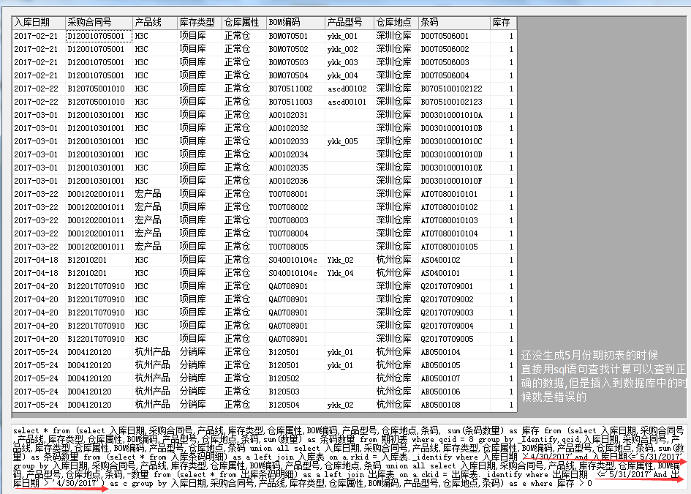The width and height of the screenshot is (691, 494).
Task: Select barcode D003010001010A
Action: pyautogui.click(x=454, y=115)
